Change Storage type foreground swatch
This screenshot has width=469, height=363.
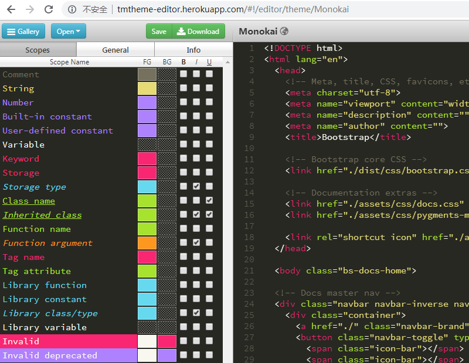coord(147,187)
